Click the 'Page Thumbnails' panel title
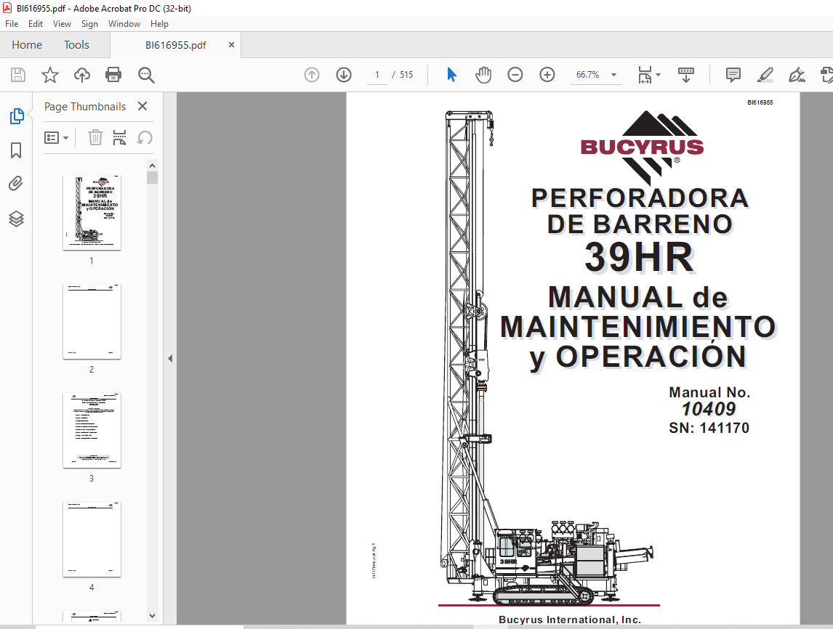Viewport: 833px width, 629px height. click(x=85, y=107)
